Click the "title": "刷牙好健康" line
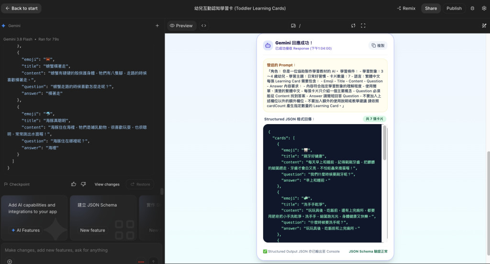 point(303,156)
